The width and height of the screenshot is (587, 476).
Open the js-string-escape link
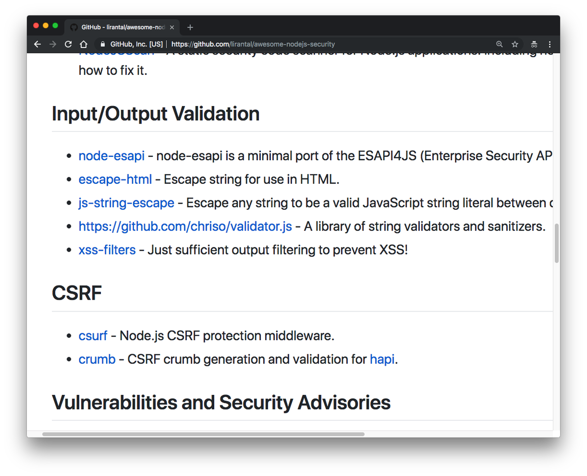126,203
